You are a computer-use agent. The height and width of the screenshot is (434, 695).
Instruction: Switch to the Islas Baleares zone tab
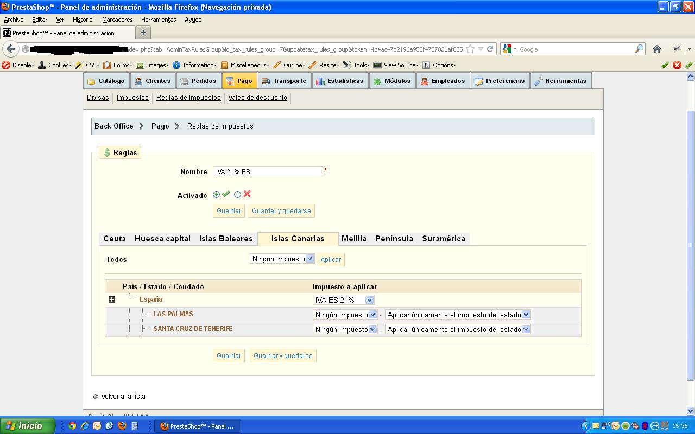tap(226, 239)
